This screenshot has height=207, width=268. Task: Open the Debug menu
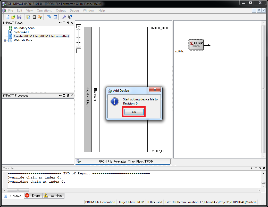(74, 11)
